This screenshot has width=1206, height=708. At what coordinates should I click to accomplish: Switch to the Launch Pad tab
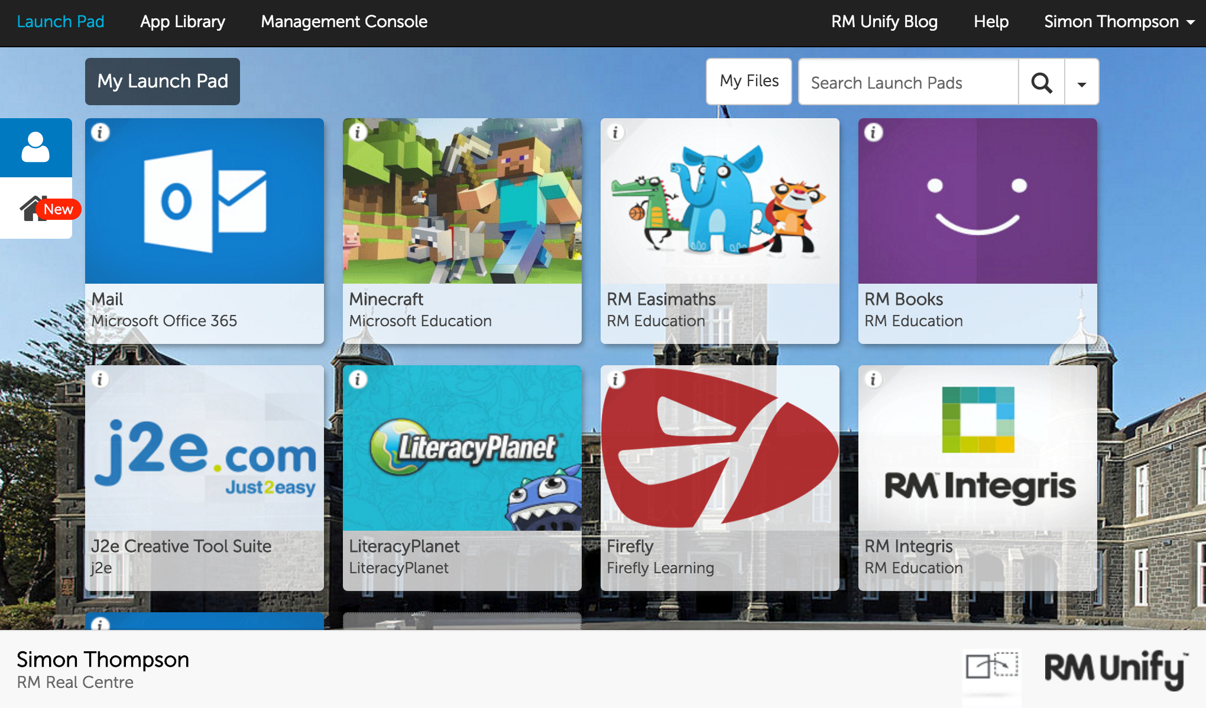point(60,22)
